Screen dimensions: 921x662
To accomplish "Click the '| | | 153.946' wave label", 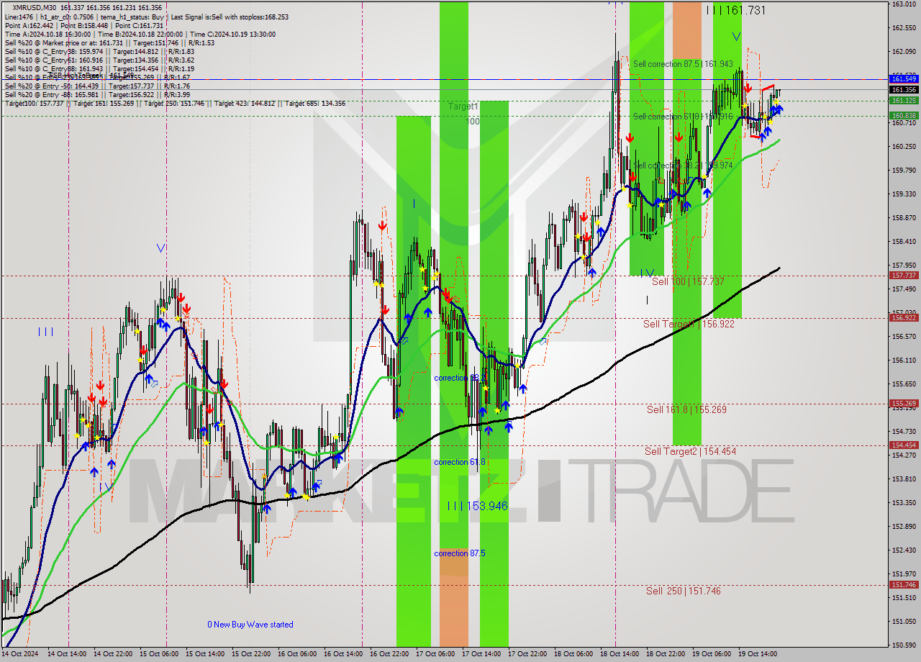I will [477, 506].
